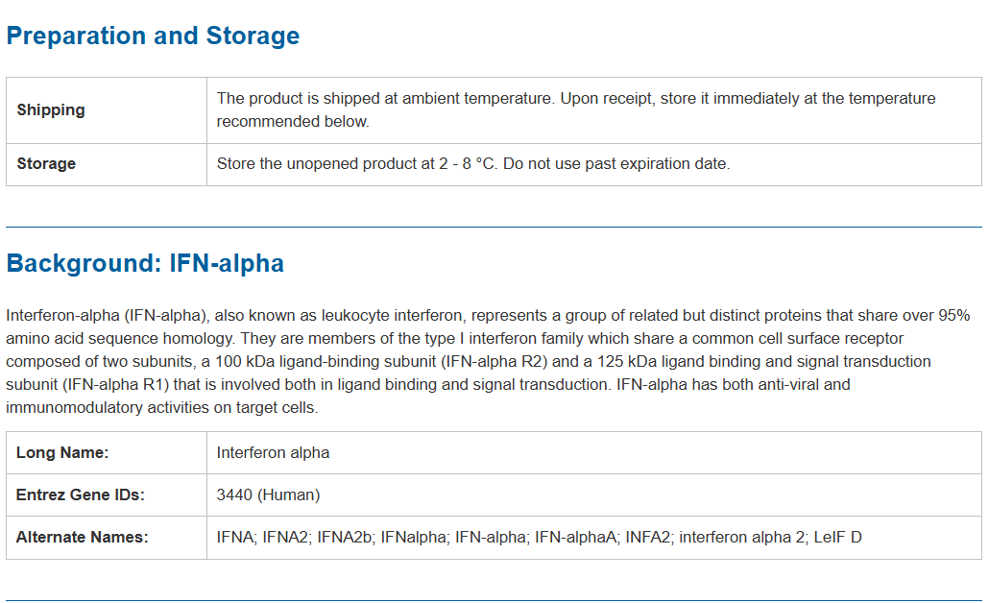Click the 'interferon alpha 2' alternate name
The image size is (989, 603).
point(742,538)
